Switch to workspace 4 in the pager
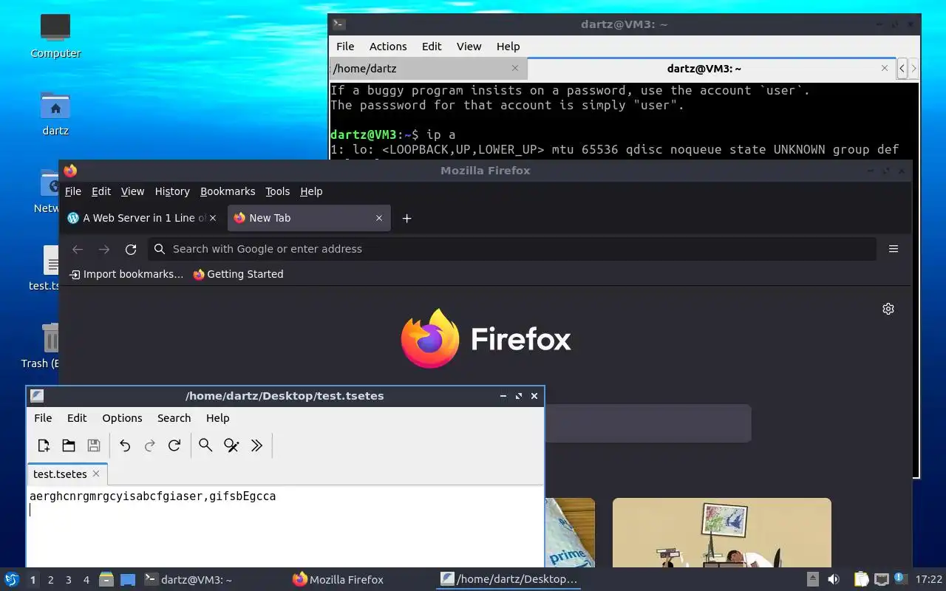 coord(86,580)
